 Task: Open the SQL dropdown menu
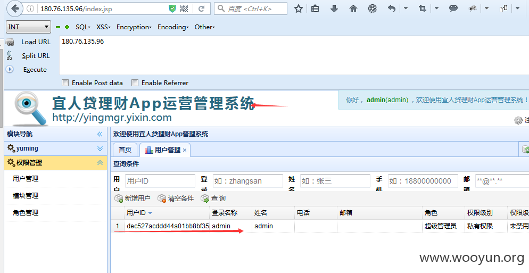point(83,27)
